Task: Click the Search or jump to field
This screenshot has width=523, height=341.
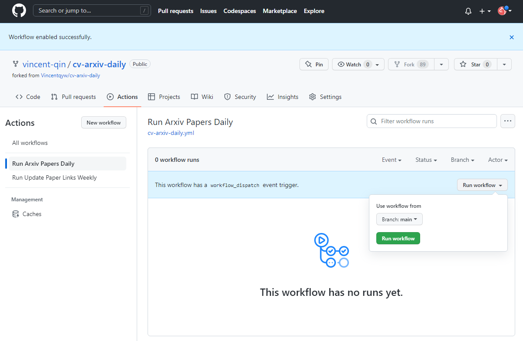Action: 92,11
